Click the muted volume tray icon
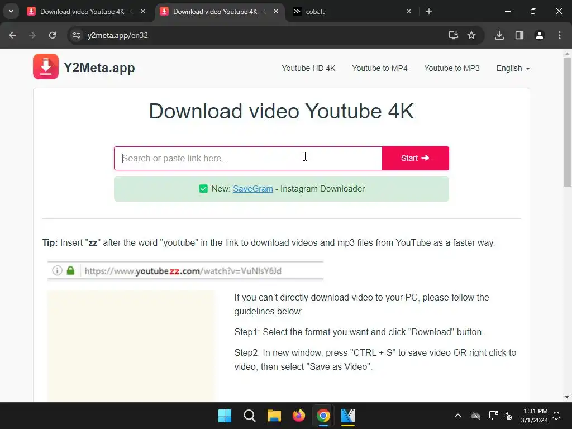 [508, 416]
